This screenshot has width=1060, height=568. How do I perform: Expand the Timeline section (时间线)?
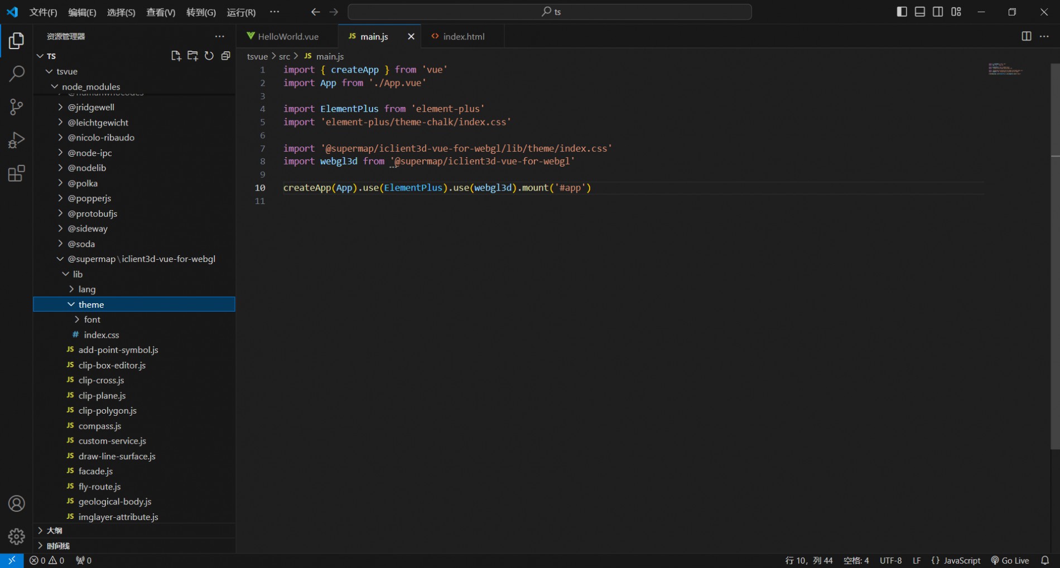click(134, 546)
